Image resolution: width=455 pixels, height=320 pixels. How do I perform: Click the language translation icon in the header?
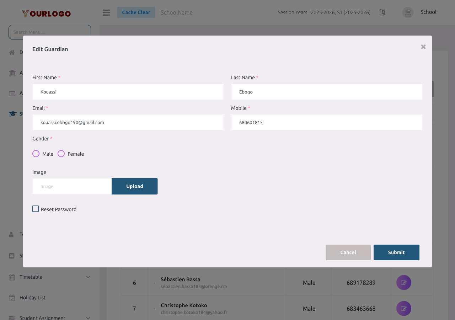click(x=382, y=12)
